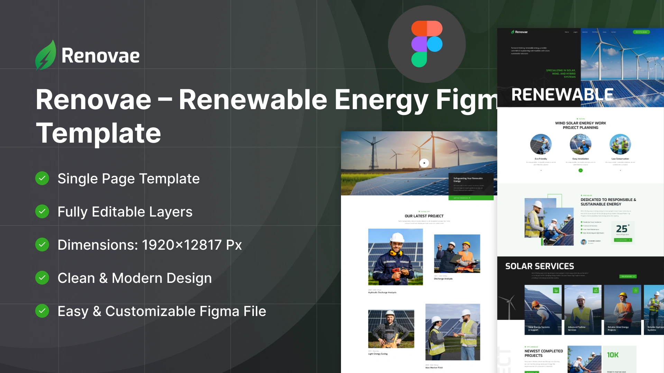Click the green icon on the Reliable Wind Energy card
This screenshot has width=664, height=373.
click(x=635, y=290)
